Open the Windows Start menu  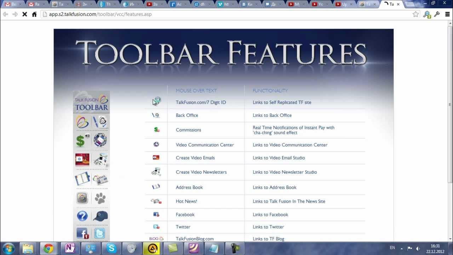click(x=8, y=249)
